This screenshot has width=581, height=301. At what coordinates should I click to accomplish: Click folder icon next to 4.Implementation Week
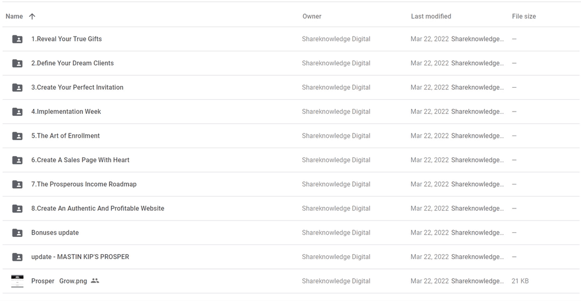(x=17, y=112)
